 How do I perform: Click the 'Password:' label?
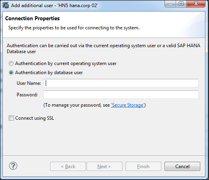click(x=27, y=95)
